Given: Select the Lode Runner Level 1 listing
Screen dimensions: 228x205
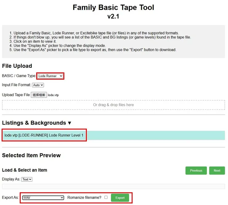Looking at the screenshot, I should point(44,135).
